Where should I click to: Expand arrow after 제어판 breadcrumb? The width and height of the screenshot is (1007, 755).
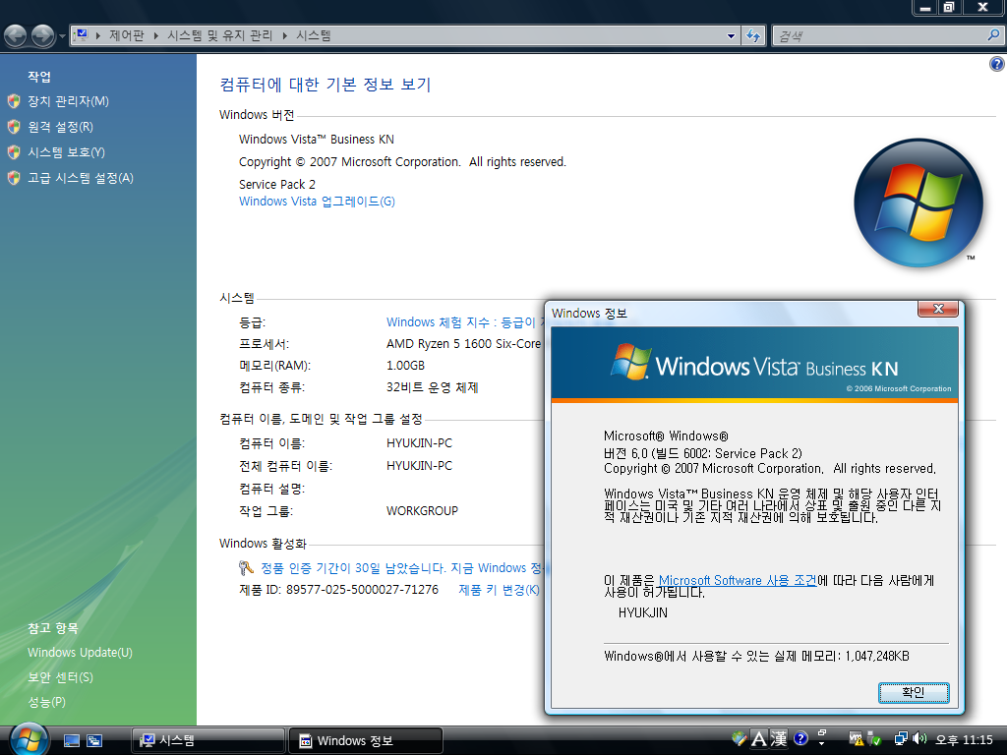(x=156, y=36)
